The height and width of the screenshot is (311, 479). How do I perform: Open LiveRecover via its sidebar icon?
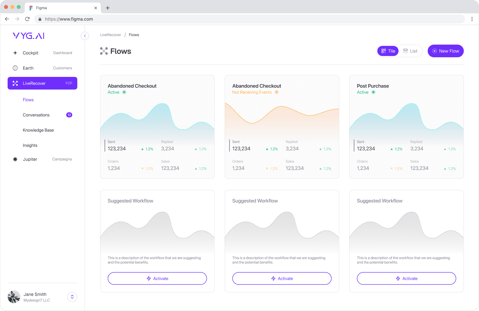pos(15,83)
